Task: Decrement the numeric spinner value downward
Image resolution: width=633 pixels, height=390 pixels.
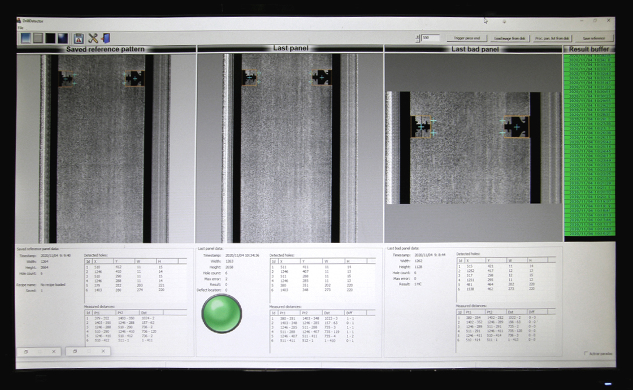Action: coord(418,40)
